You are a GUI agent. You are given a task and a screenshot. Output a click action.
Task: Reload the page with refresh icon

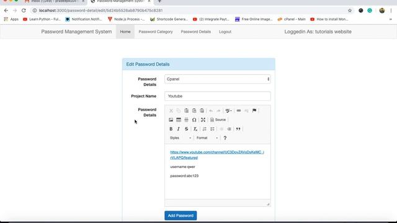[x=24, y=11]
